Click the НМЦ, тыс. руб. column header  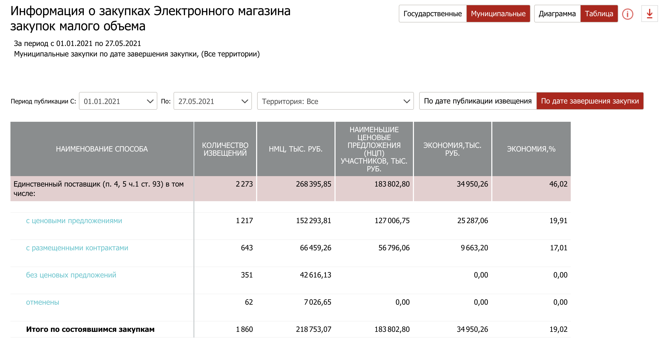296,149
